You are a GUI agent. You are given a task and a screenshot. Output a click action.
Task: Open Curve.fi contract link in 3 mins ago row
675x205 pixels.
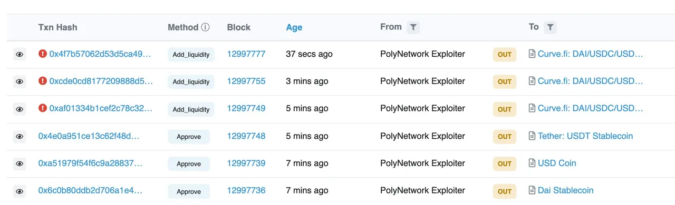pyautogui.click(x=591, y=81)
